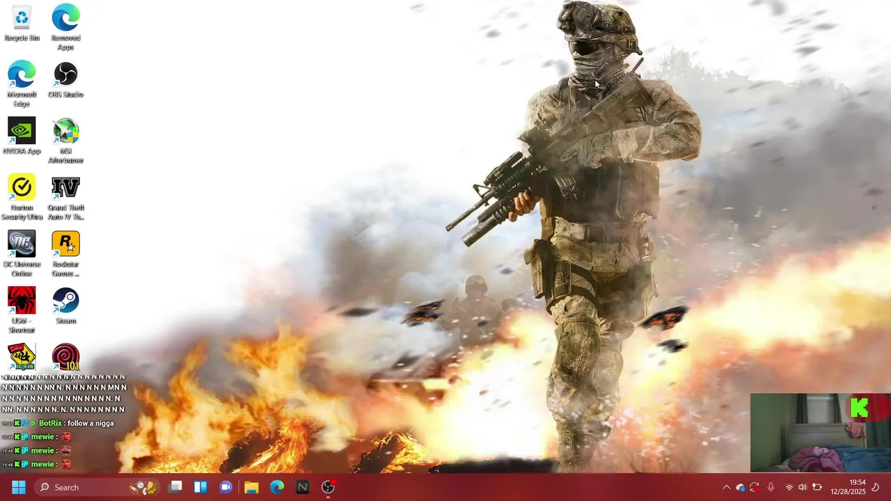891x501 pixels.
Task: Open the Removed Apps desktop shortcut
Action: 65,27
